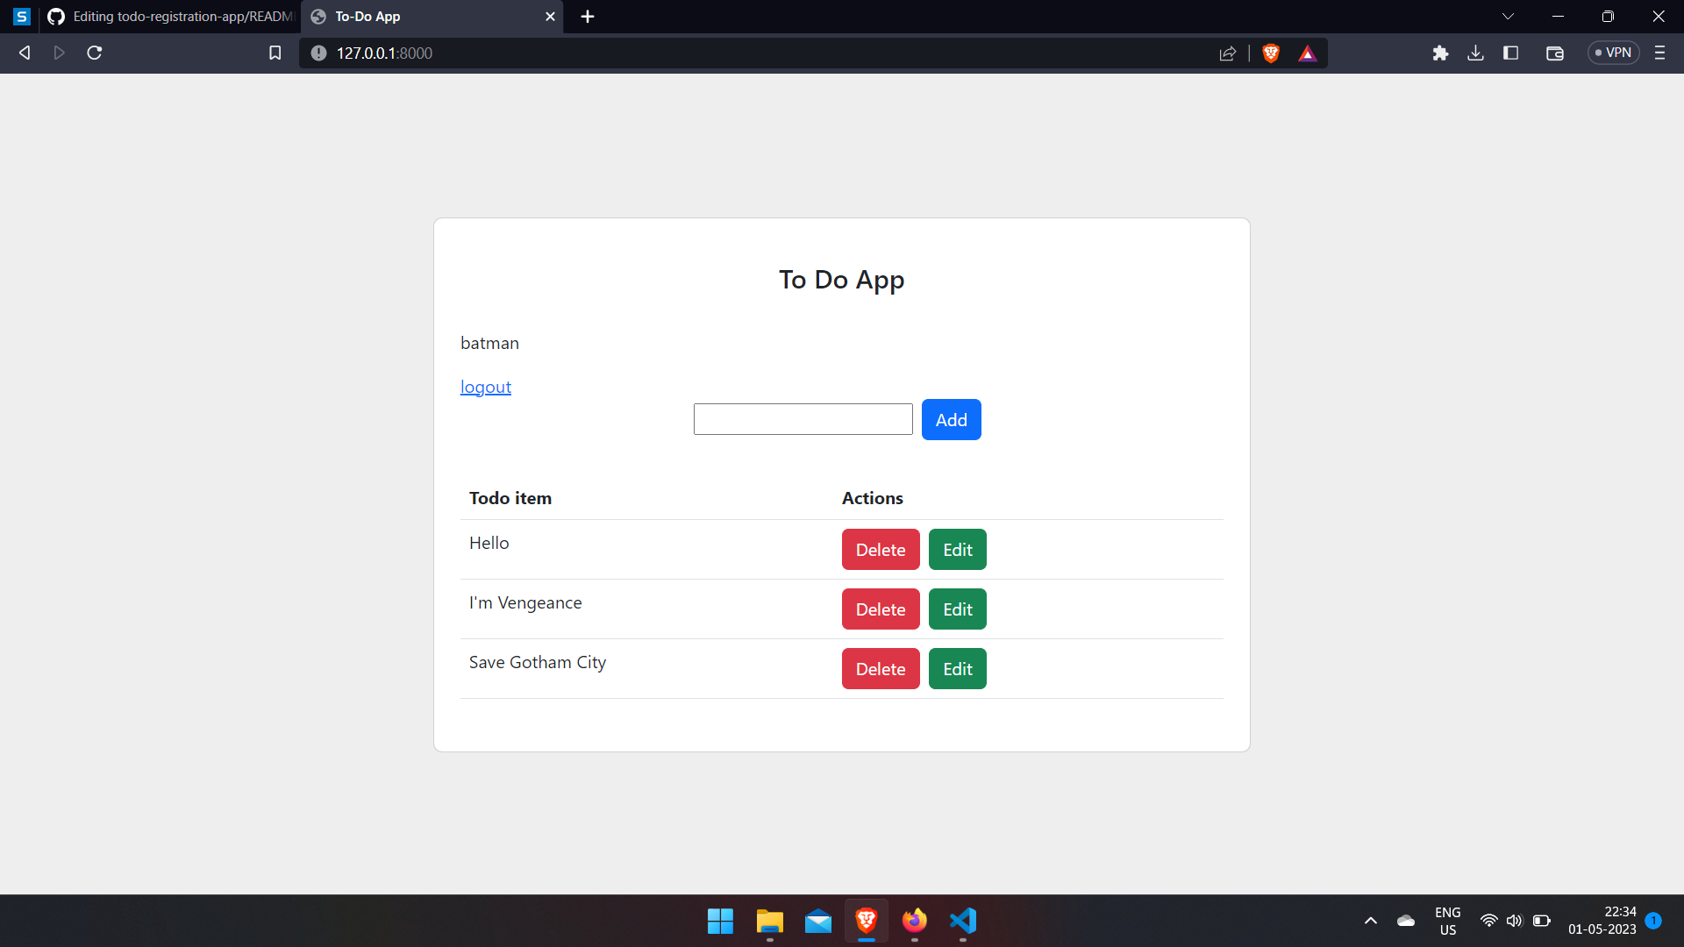
Task: Reload the current page
Action: tap(95, 53)
